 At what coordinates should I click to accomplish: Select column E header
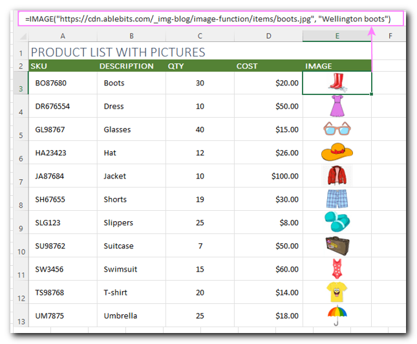point(337,36)
